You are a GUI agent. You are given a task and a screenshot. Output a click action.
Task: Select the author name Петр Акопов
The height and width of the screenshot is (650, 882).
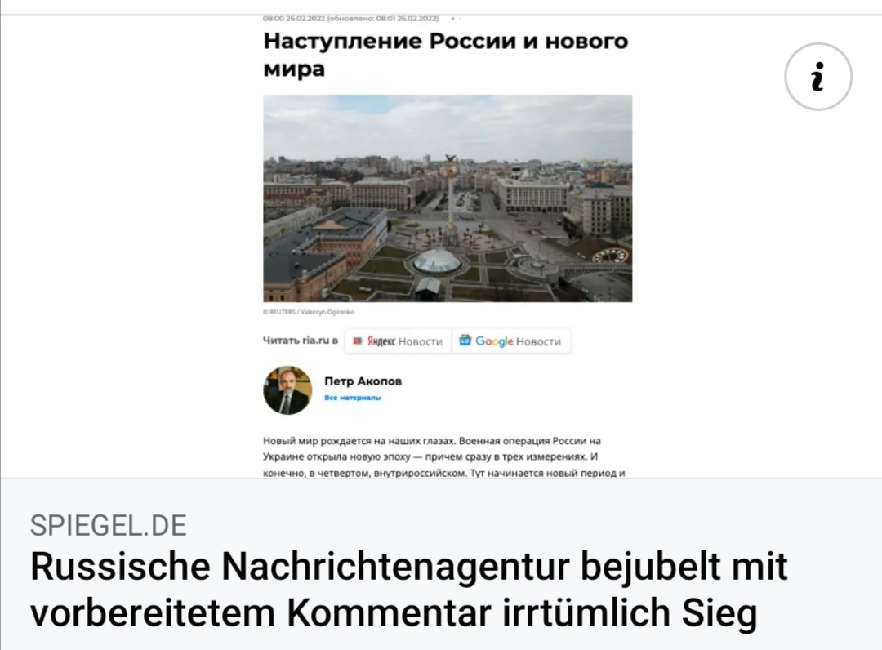click(363, 381)
